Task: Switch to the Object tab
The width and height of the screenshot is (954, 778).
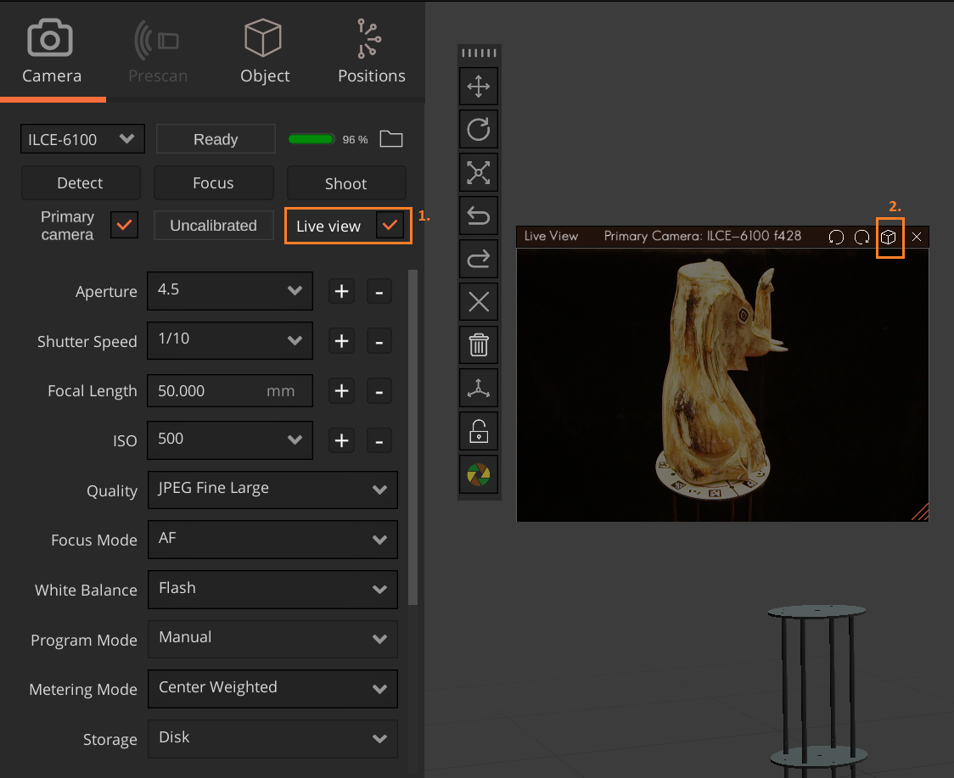Action: tap(265, 51)
